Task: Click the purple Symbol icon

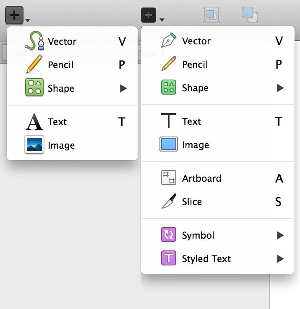Action: click(x=169, y=234)
